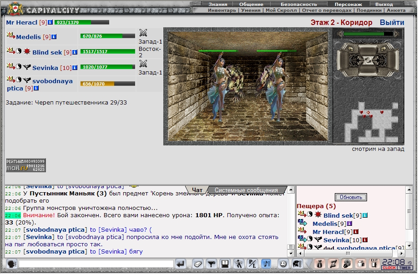The width and height of the screenshot is (418, 274).
Task: Switch to TIMER mode
Action: pos(405,268)
